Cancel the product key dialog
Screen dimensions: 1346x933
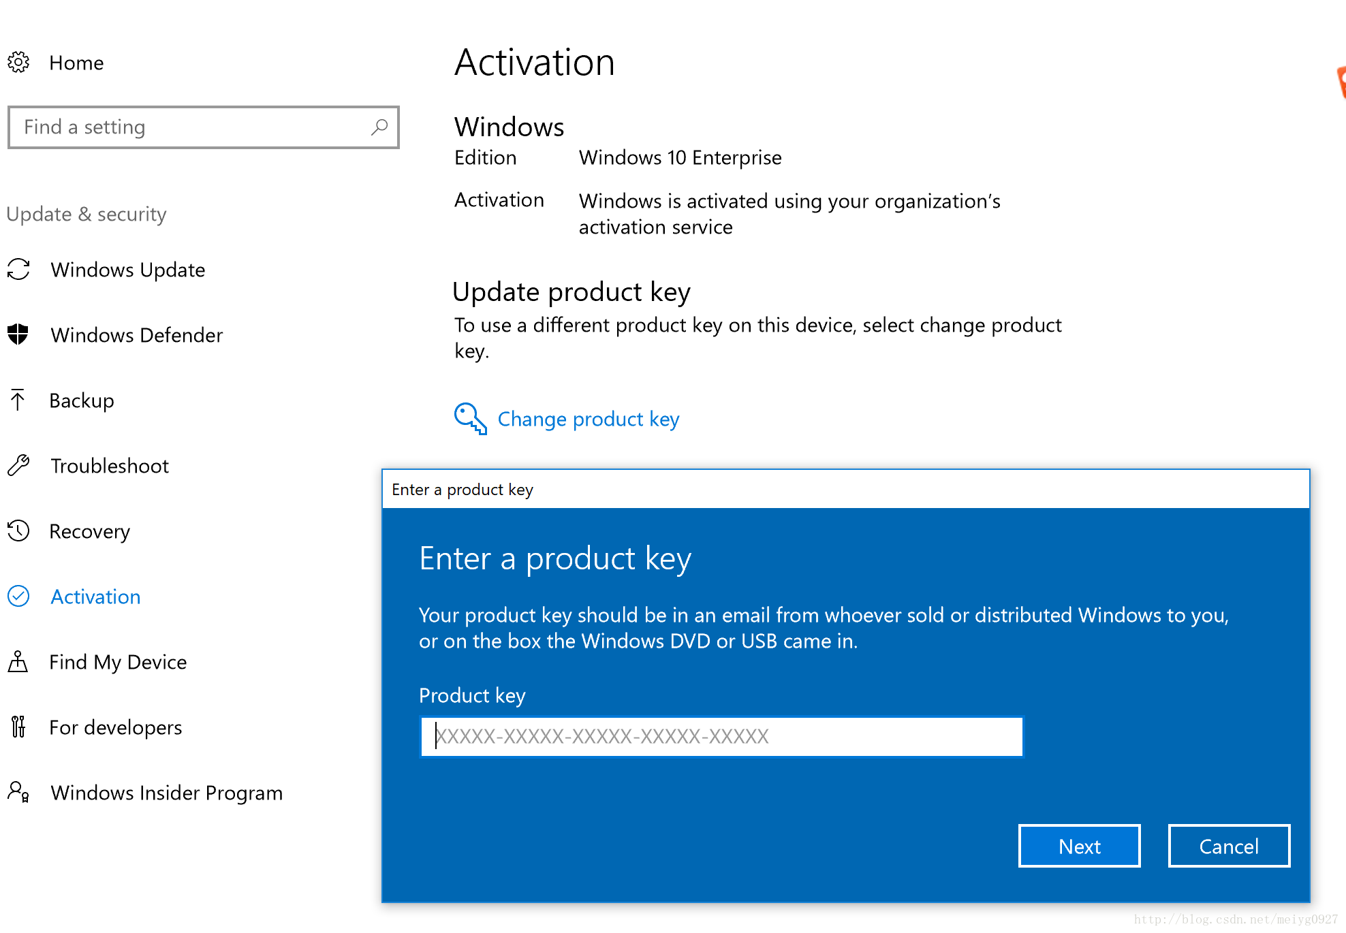coord(1229,846)
